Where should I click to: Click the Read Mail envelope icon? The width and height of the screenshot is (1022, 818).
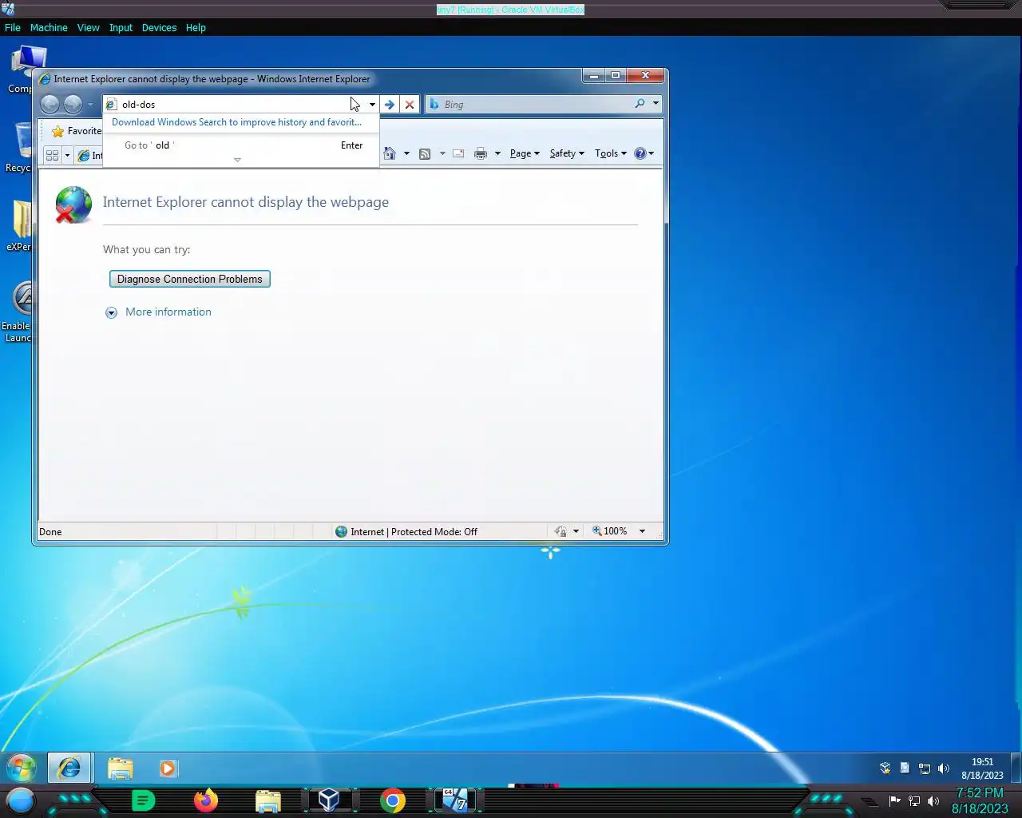pos(458,153)
